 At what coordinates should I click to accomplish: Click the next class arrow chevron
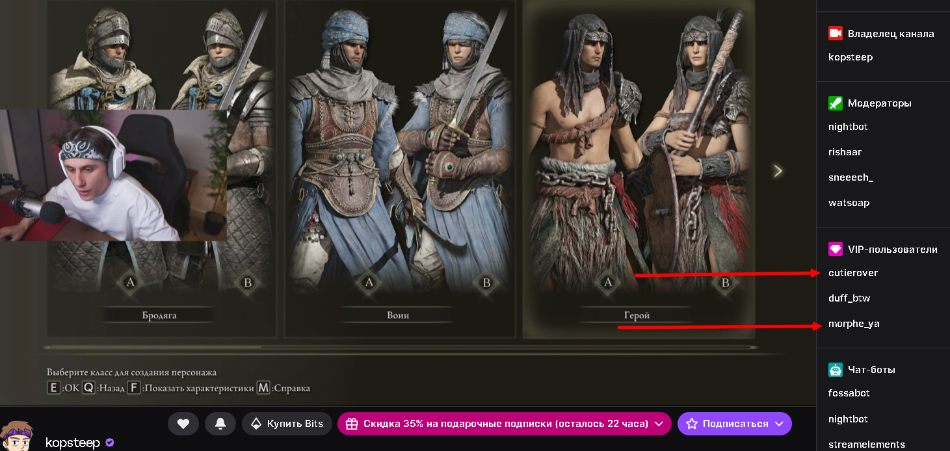[x=778, y=171]
